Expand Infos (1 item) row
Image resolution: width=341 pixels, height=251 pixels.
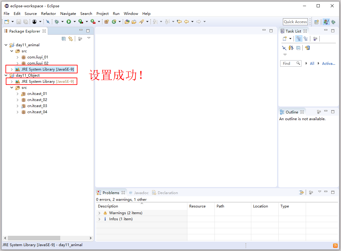click(99, 219)
